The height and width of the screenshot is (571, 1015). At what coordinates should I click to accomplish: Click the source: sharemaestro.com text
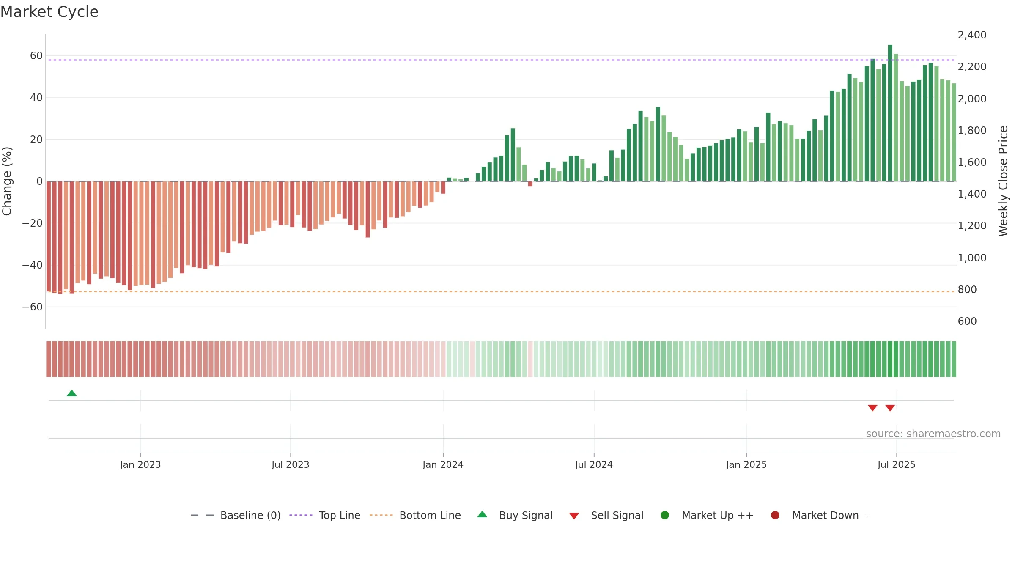click(x=933, y=434)
